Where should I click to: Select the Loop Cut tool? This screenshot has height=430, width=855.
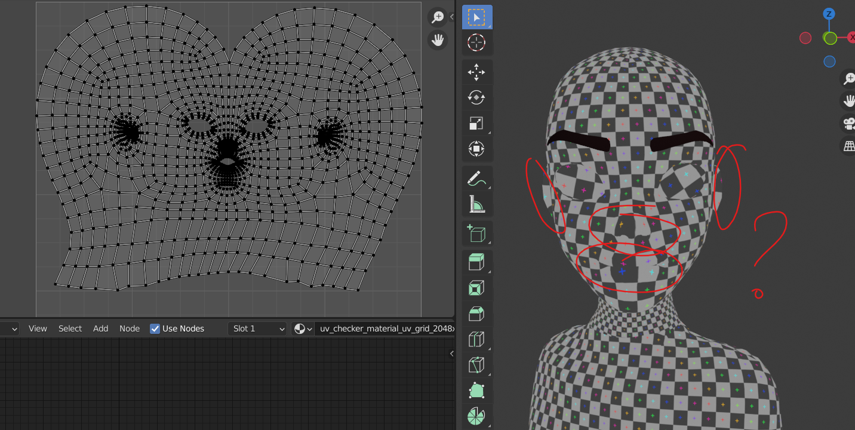[476, 339]
